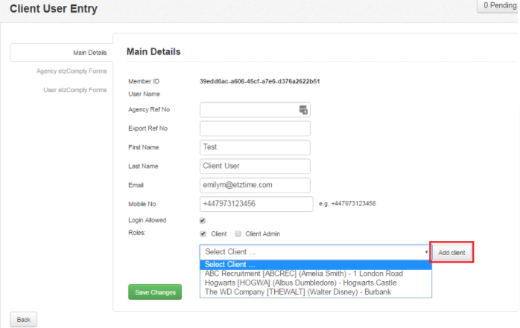The width and height of the screenshot is (520, 328).
Task: Click the Agency Ref No lookup icon
Action: coord(303,109)
